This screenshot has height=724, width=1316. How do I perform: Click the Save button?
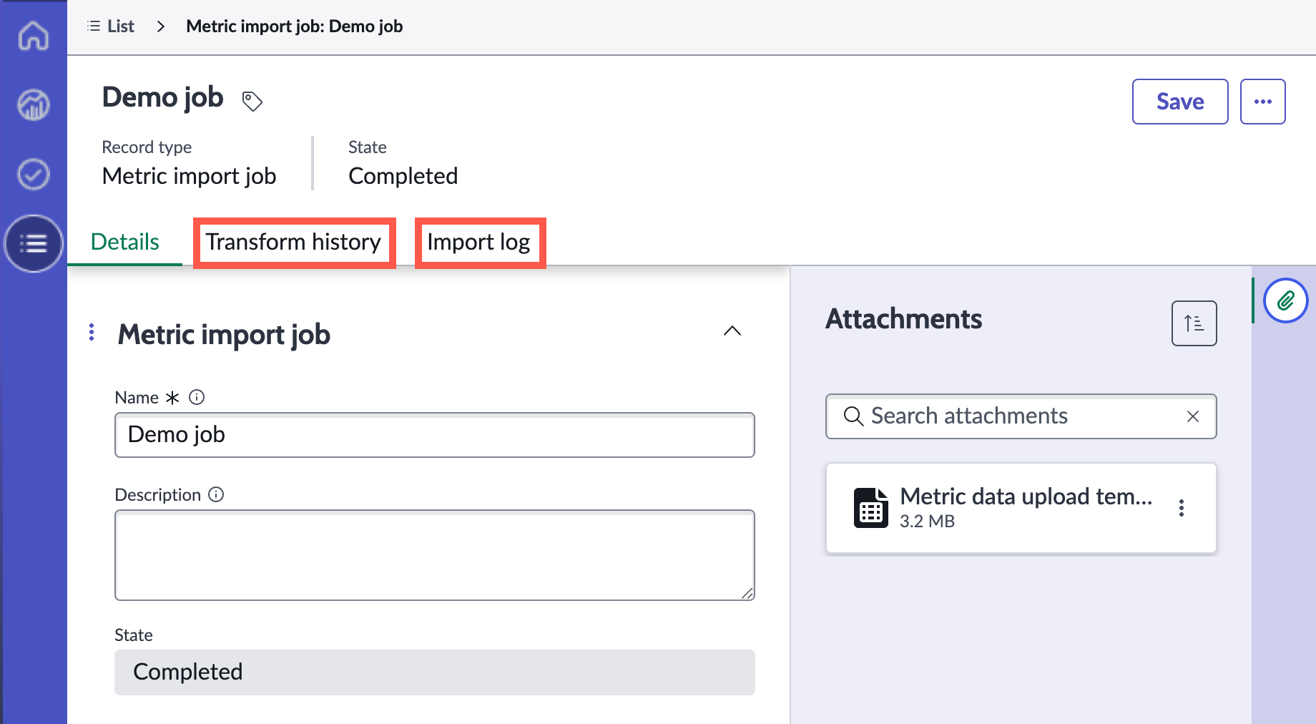pos(1180,102)
